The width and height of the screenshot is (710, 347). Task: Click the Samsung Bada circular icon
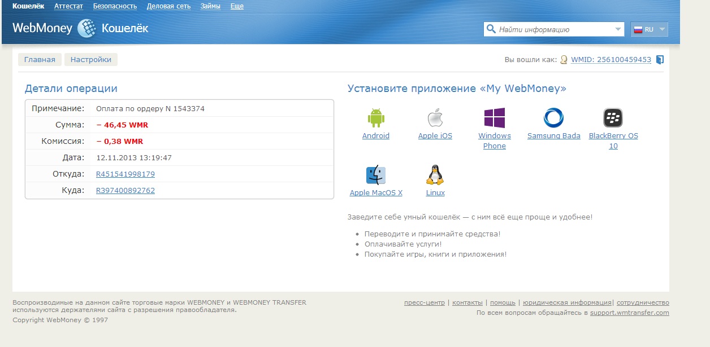point(553,118)
